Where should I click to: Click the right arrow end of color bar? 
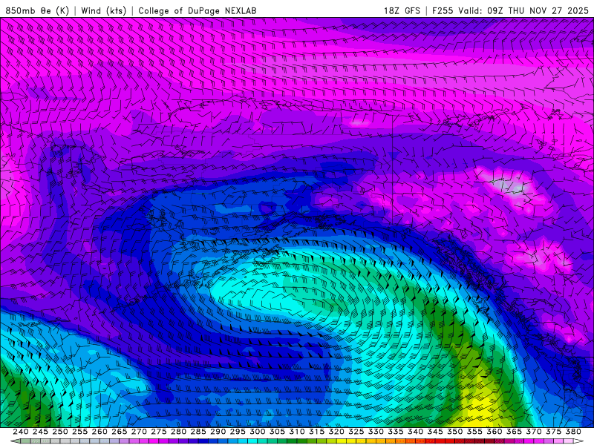pos(578,441)
